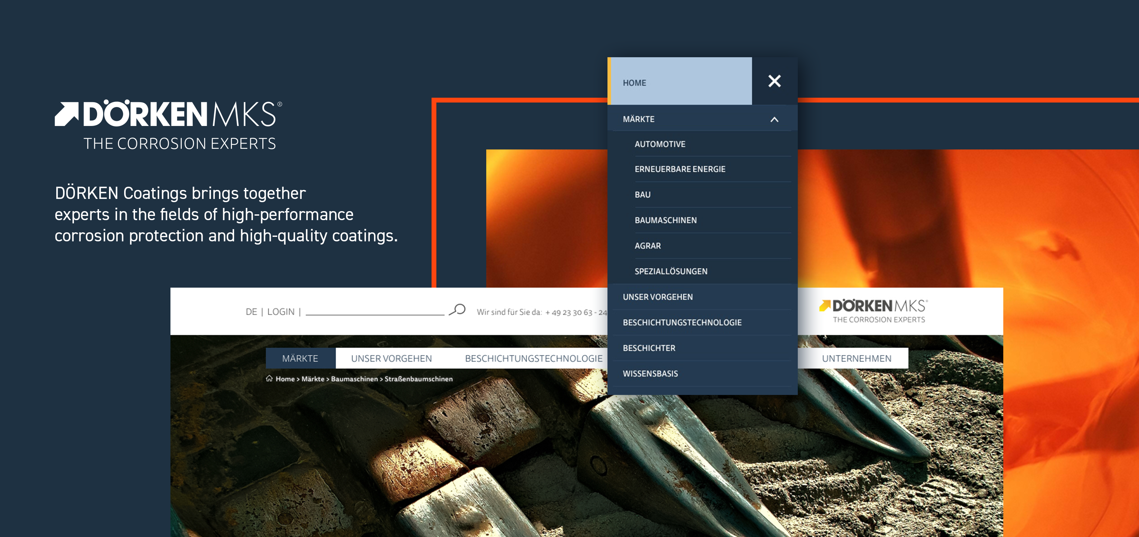1139x537 pixels.
Task: Collapse the MÄRKTE submenu chevron
Action: coord(774,119)
